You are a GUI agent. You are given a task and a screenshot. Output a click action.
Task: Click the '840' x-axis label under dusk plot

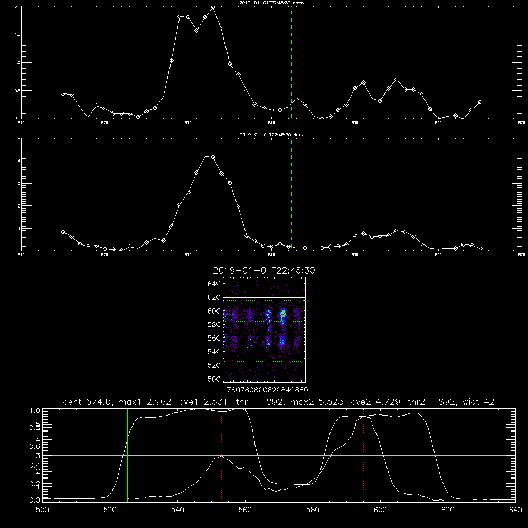click(271, 255)
